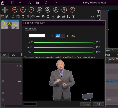This screenshot has width=118, height=108.
Task: Click the Green slider handle
Action: click(94, 47)
